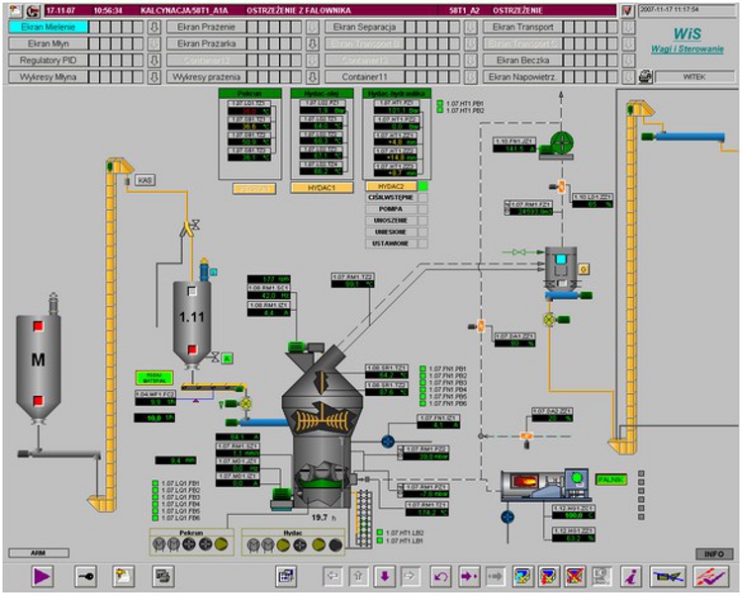Click the undo curved arrow toolbar icon
Screen dimensions: 742x595
click(x=441, y=575)
